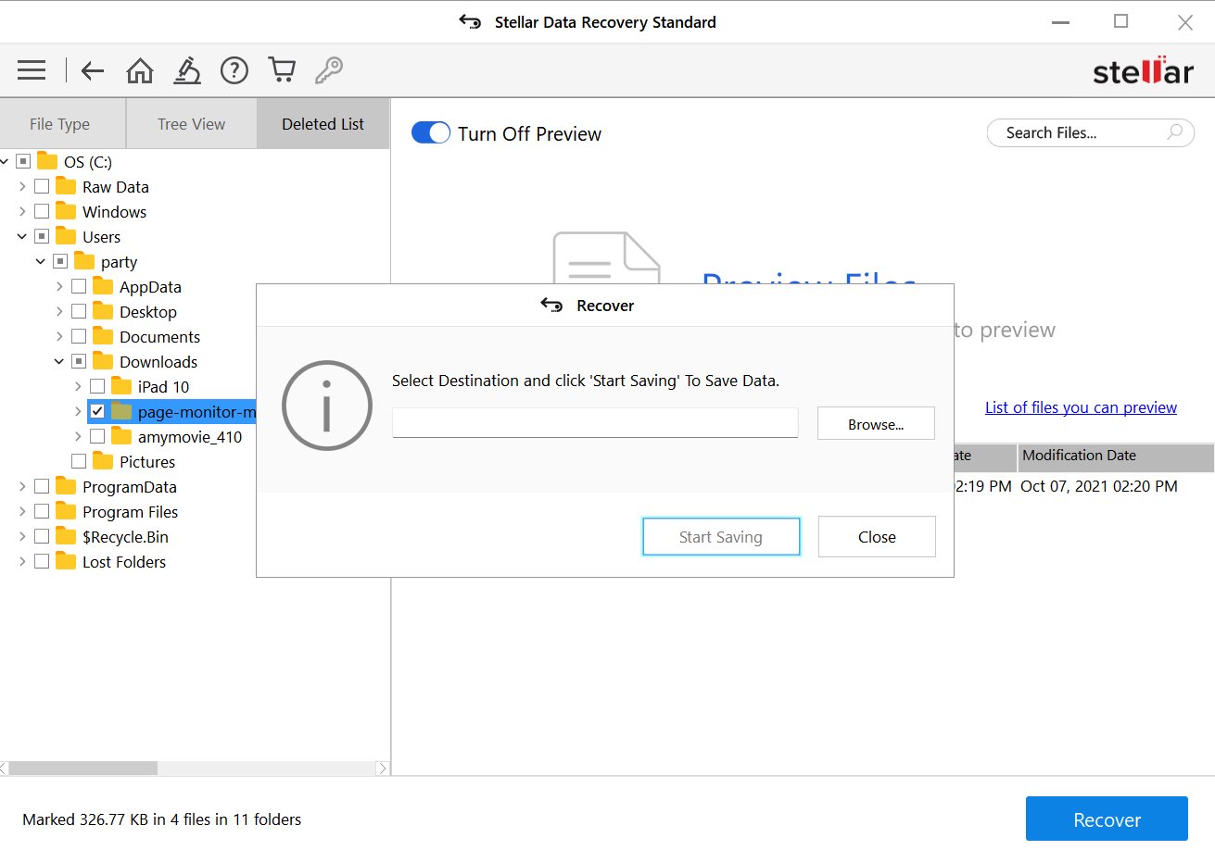
Task: Click the OS (C:) drive folder icon
Action: [47, 161]
